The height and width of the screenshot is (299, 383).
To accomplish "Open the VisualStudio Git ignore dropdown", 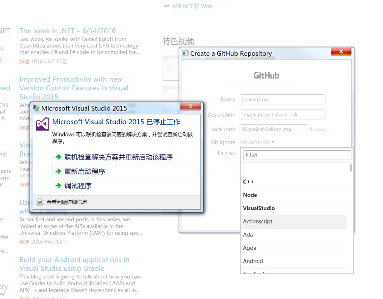I will click(257, 142).
